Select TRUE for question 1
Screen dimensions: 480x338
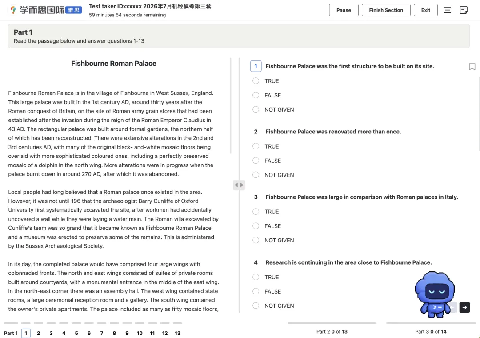[256, 81]
